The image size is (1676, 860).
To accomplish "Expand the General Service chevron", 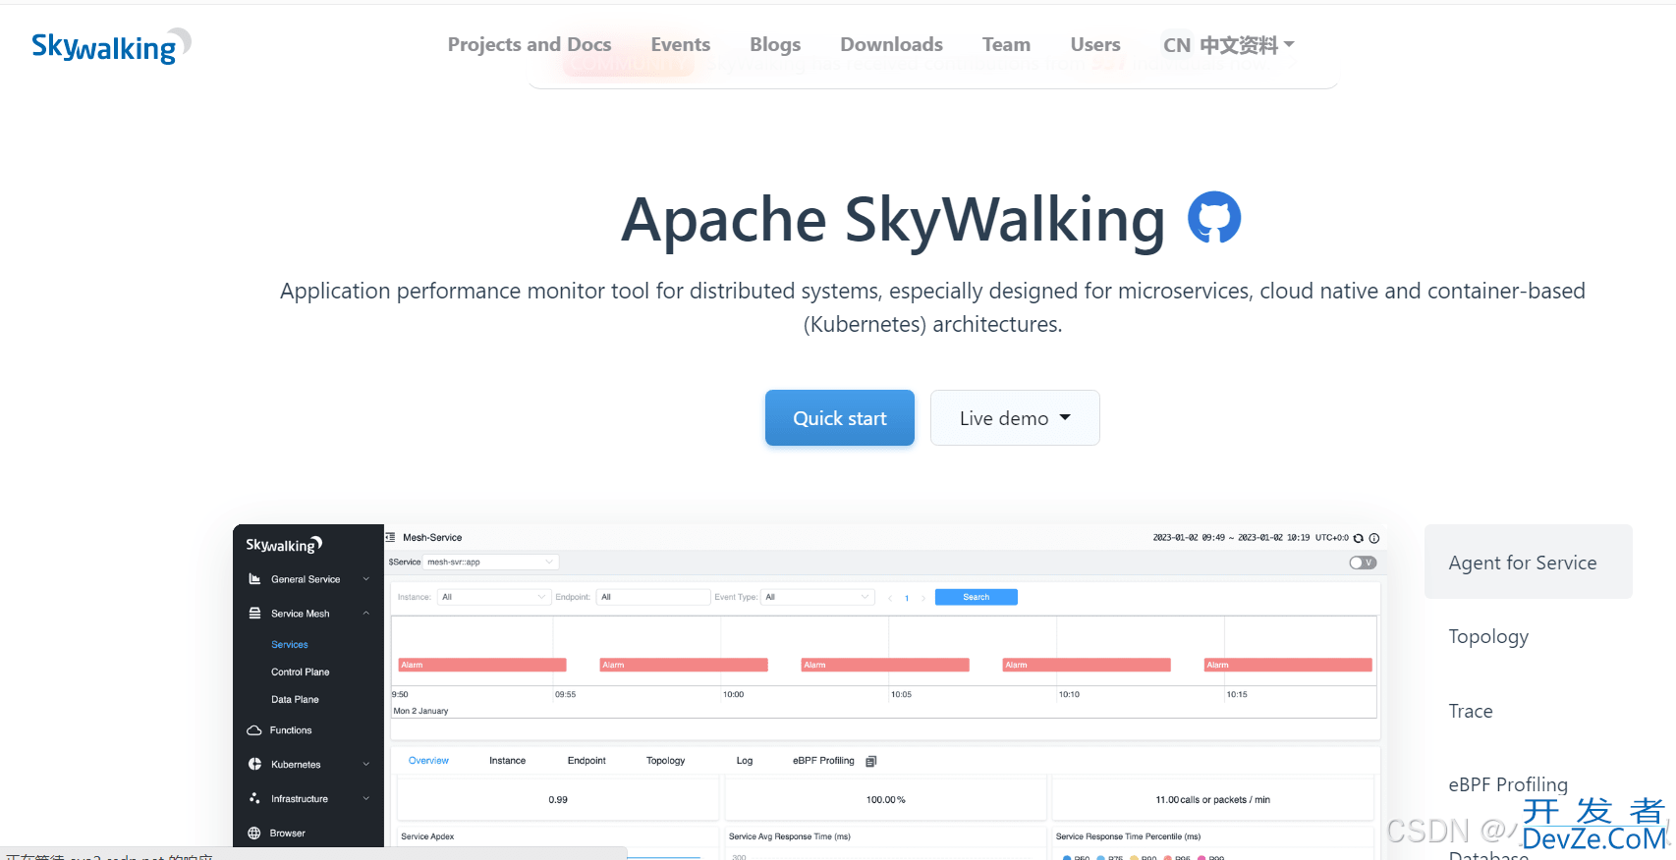I will [366, 579].
